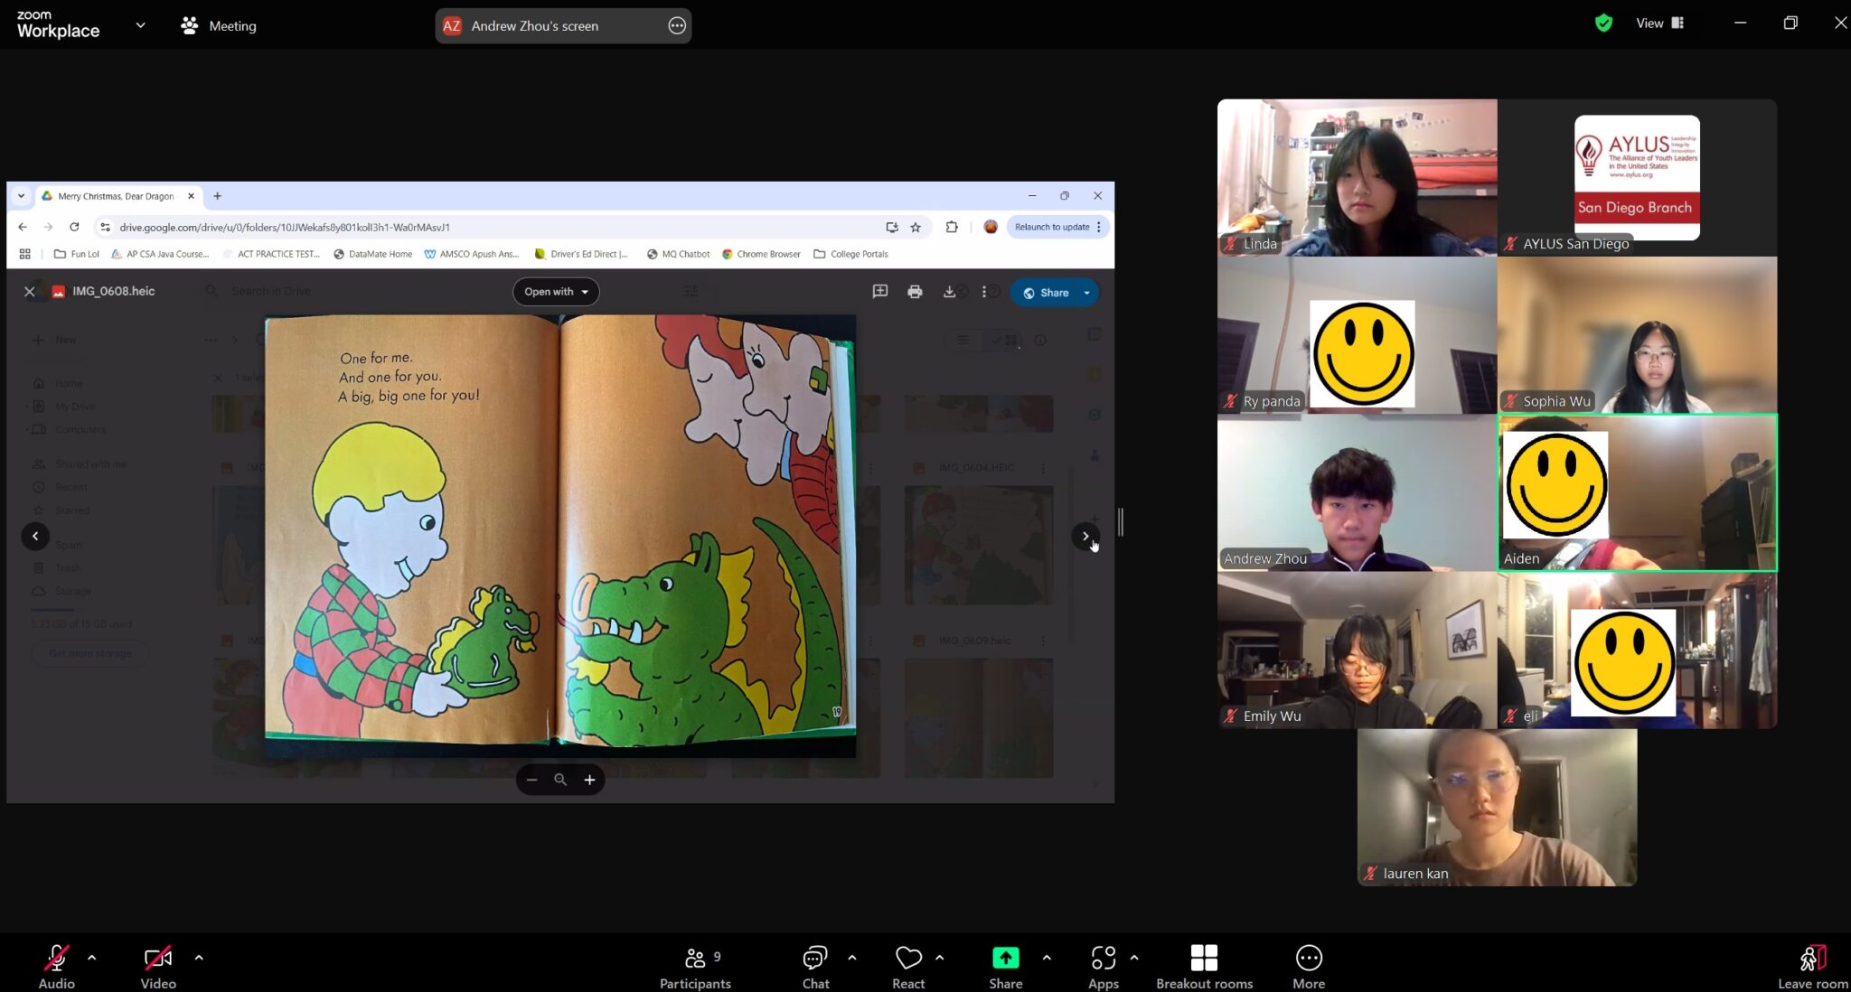Go to next image in preview
Screen dimensions: 1851x992
point(1085,536)
